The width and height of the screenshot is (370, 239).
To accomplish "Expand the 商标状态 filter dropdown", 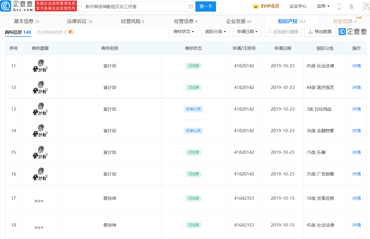I will coord(184,32).
